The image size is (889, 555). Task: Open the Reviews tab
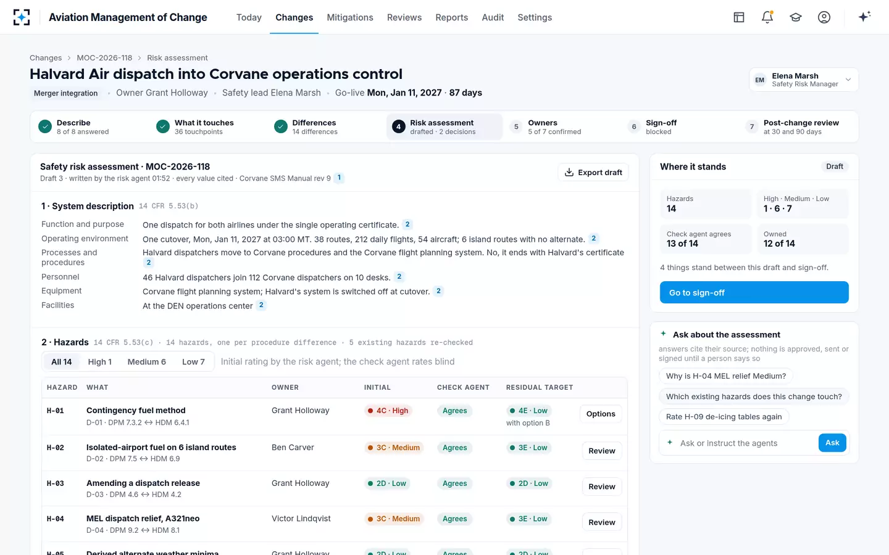pos(404,17)
